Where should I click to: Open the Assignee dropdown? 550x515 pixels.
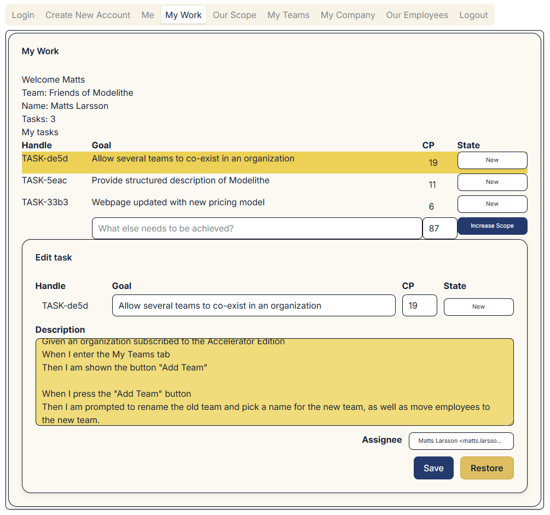click(461, 441)
